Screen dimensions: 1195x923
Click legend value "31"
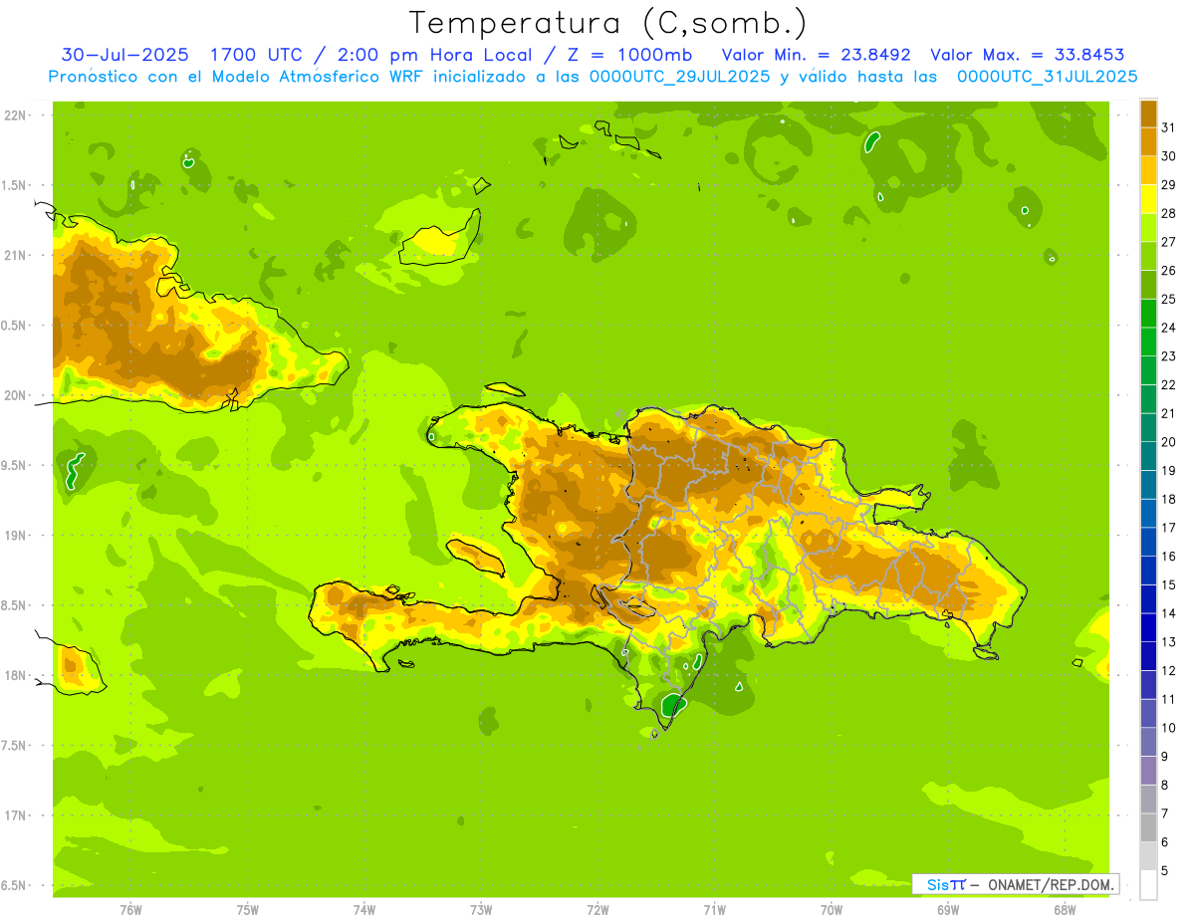(1169, 127)
